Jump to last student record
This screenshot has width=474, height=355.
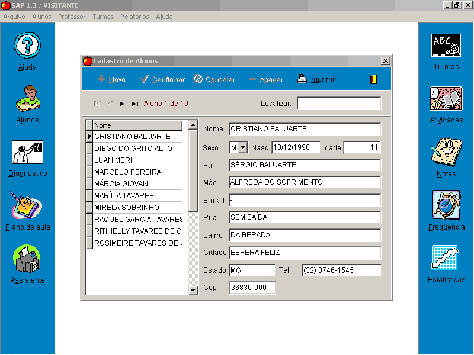tap(135, 104)
